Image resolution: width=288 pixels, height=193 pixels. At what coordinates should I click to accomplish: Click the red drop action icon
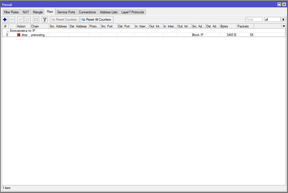[18, 35]
